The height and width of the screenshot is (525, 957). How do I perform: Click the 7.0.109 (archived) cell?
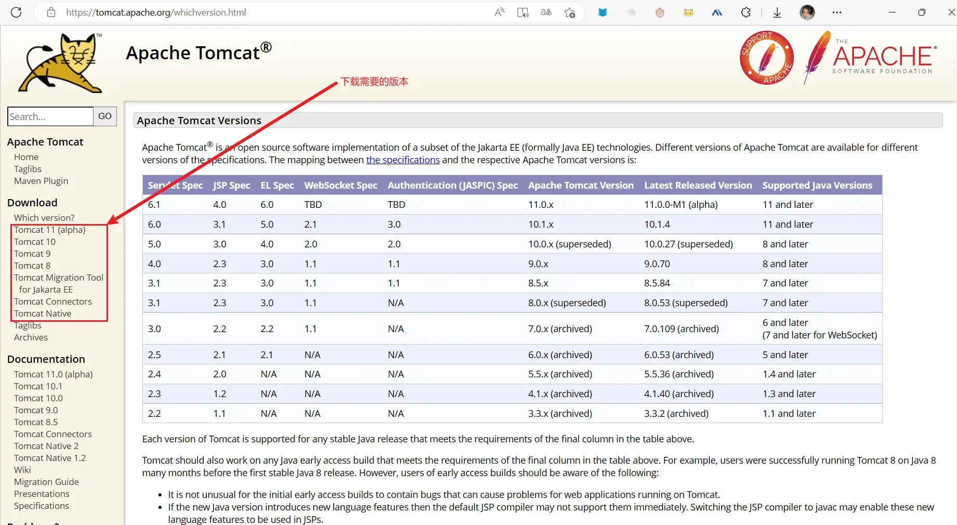click(x=682, y=329)
